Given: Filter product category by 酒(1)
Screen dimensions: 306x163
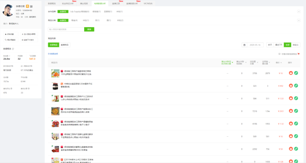Looking at the screenshot, I should click(x=109, y=20).
